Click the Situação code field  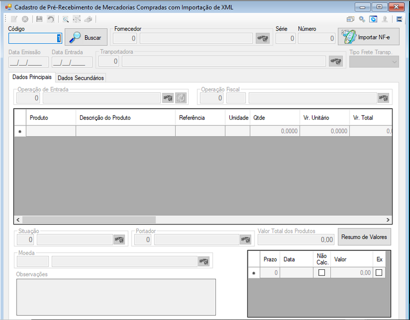(x=25, y=239)
